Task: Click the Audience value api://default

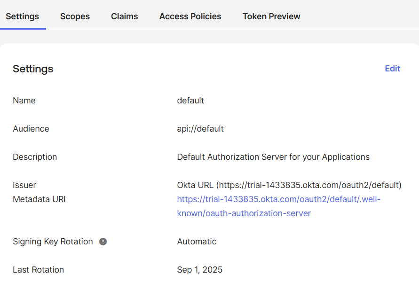Action: point(200,128)
